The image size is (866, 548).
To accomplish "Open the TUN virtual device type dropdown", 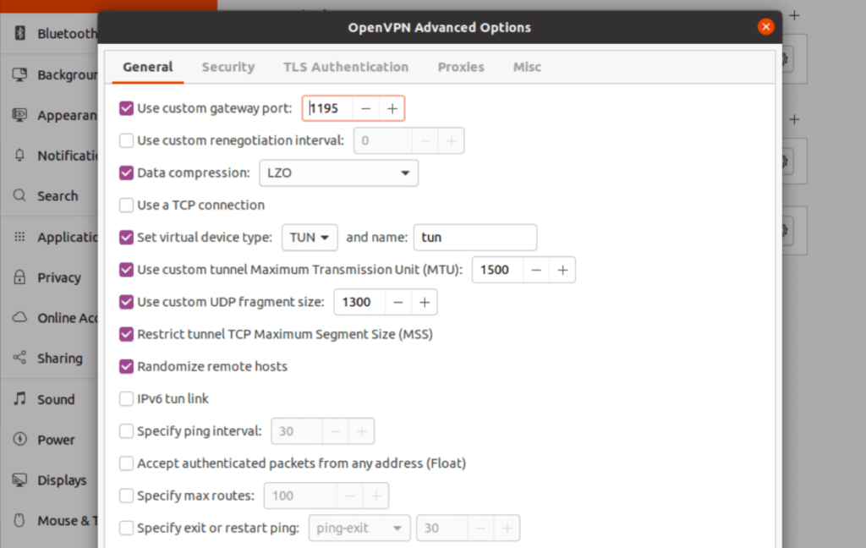I will pyautogui.click(x=309, y=238).
